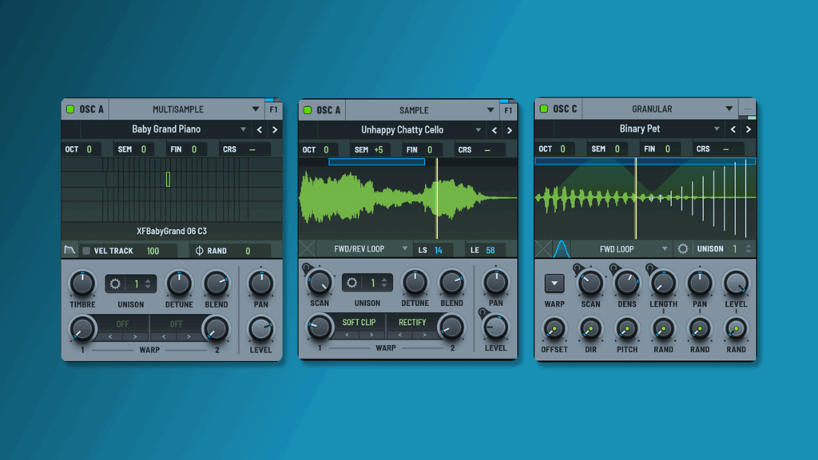Click F1 button in Multisample panel
Image resolution: width=818 pixels, height=460 pixels.
click(x=273, y=110)
